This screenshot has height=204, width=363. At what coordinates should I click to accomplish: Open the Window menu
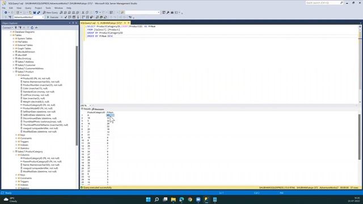point(58,8)
